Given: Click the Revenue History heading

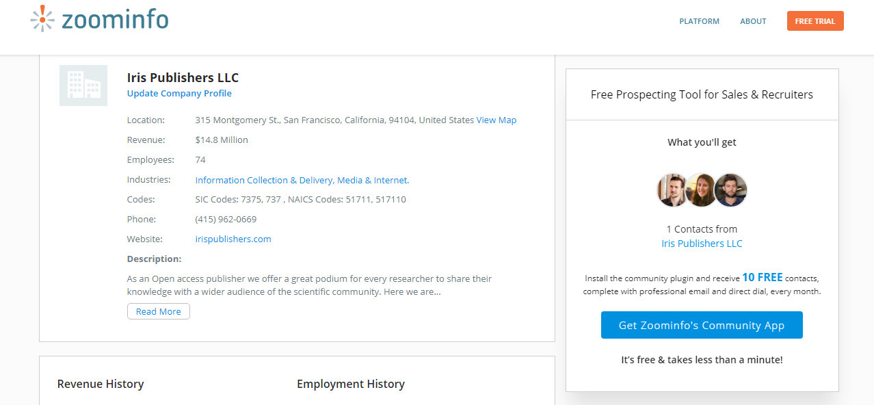Looking at the screenshot, I should click(101, 384).
